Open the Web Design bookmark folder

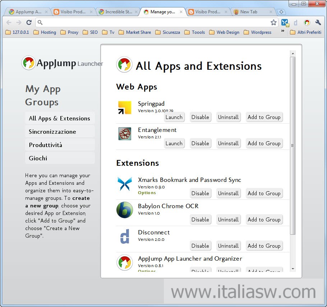tap(224, 32)
